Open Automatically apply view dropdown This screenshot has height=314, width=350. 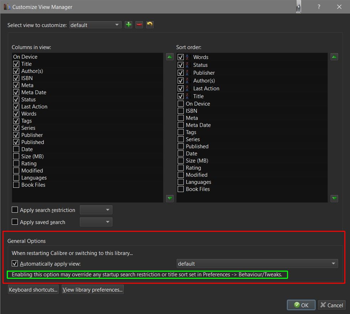point(257,264)
